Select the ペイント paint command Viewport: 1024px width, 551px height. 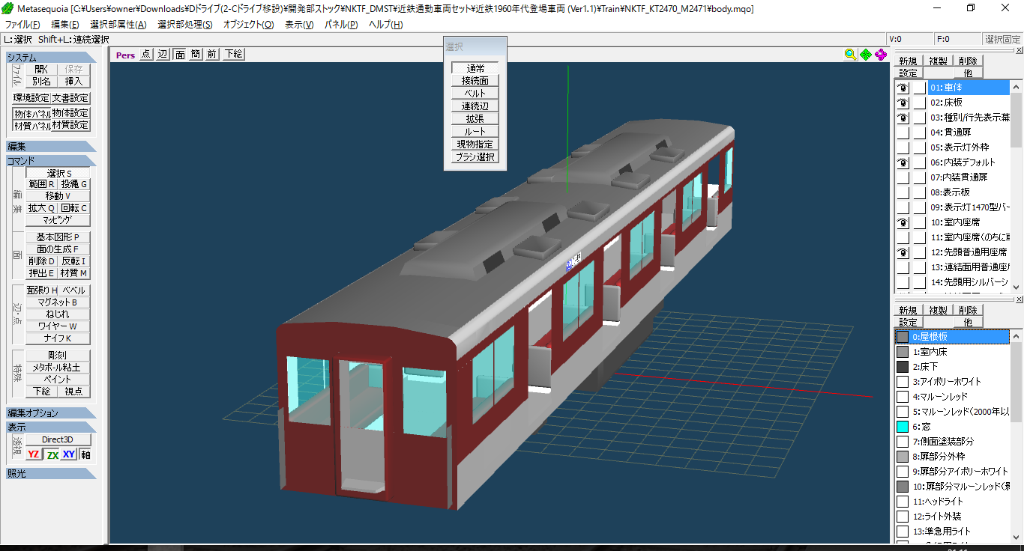tap(58, 380)
